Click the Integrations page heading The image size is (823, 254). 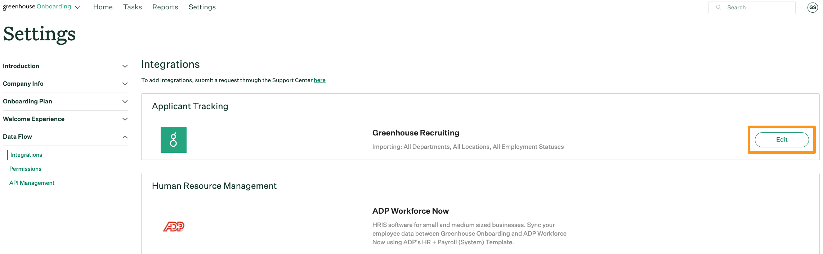(x=170, y=64)
